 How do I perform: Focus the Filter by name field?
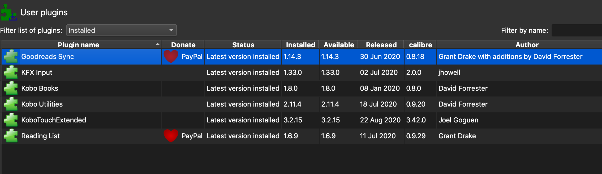pyautogui.click(x=577, y=30)
